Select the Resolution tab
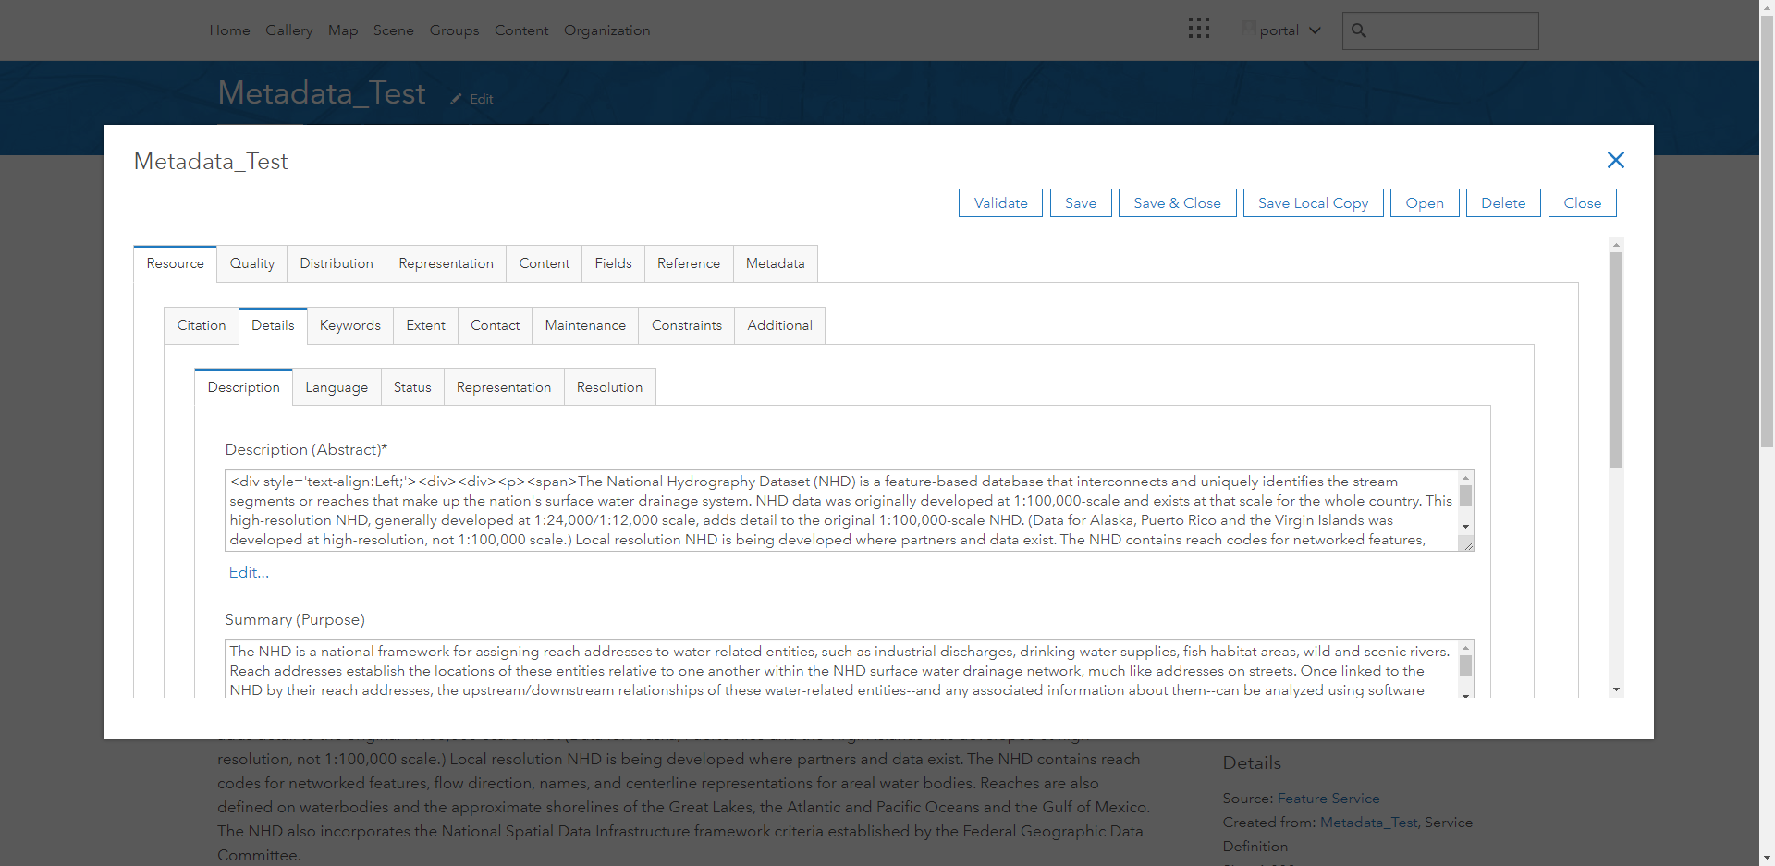 609,387
